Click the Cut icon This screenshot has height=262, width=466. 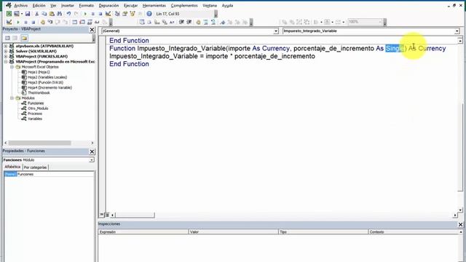[x=37, y=14]
